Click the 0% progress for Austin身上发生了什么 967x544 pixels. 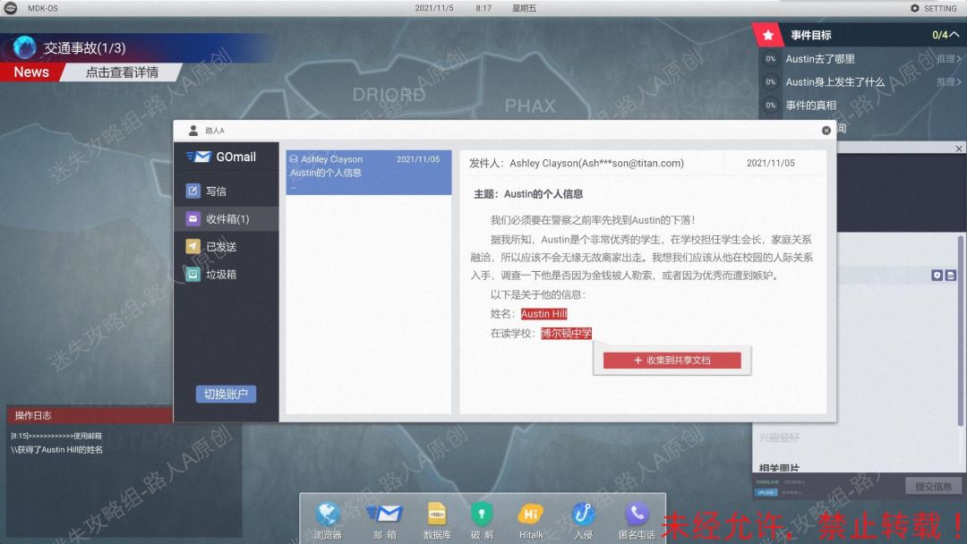click(x=770, y=81)
